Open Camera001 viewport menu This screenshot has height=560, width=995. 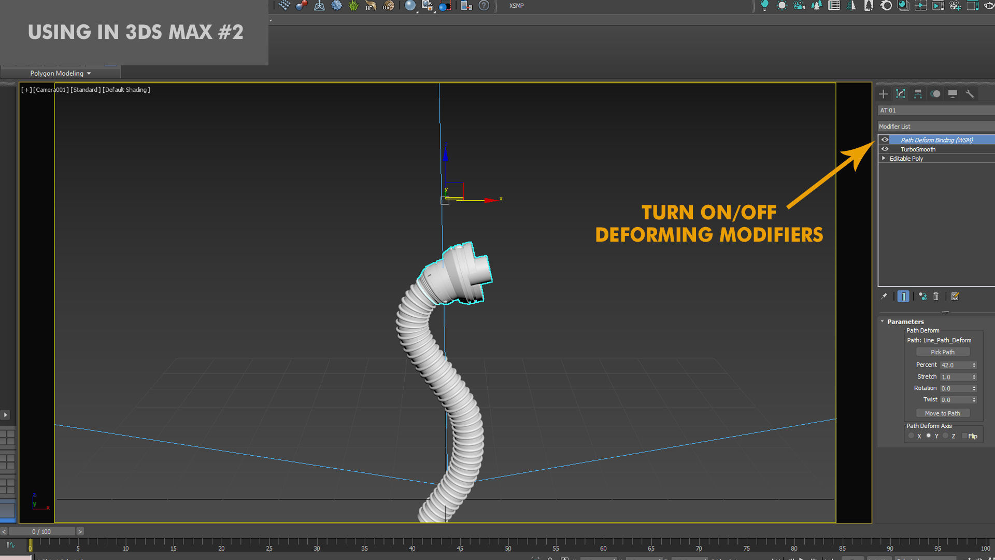tap(51, 90)
